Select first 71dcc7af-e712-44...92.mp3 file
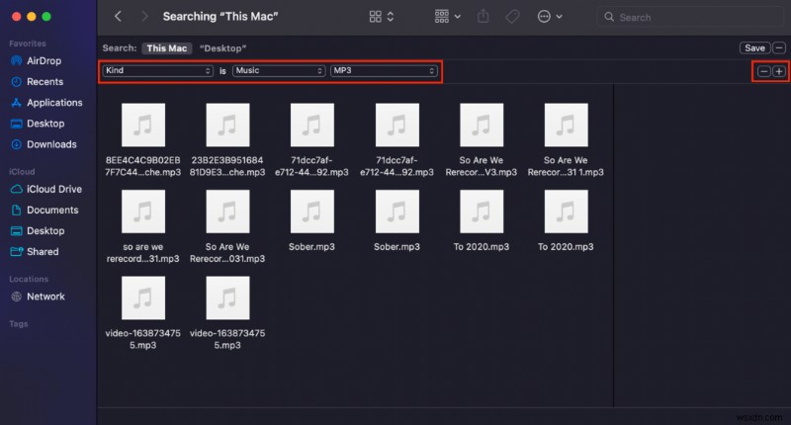This screenshot has width=791, height=425. pos(311,140)
